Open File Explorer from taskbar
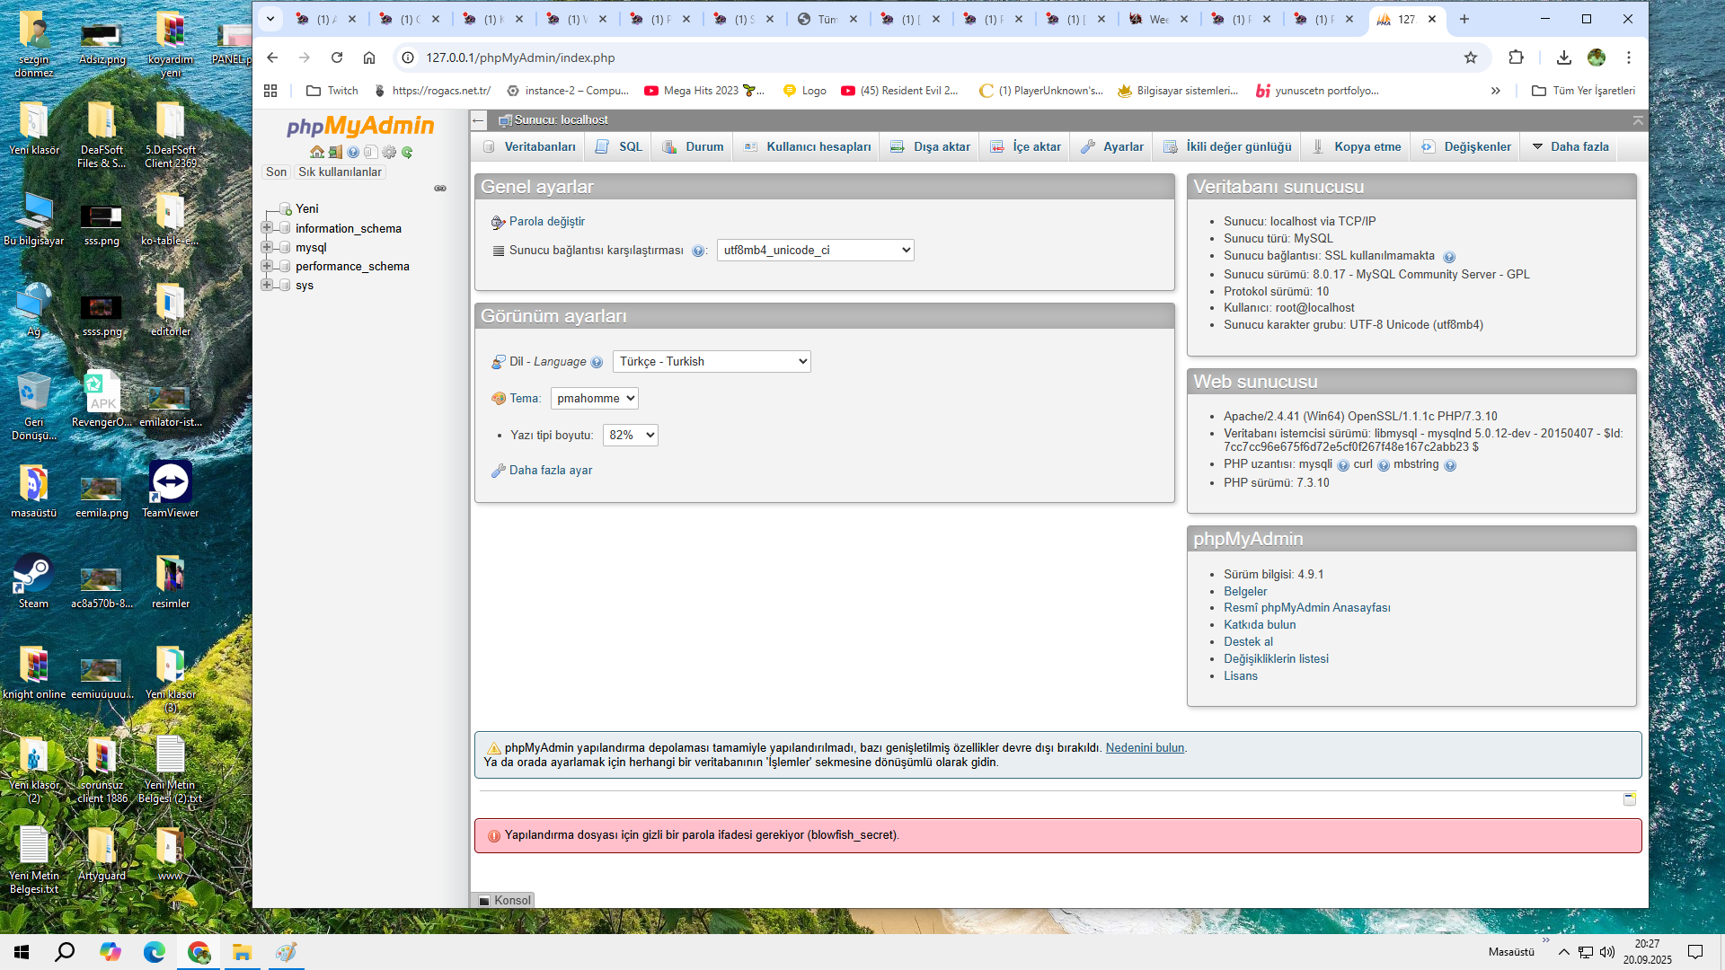This screenshot has height=970, width=1725. coord(243,952)
